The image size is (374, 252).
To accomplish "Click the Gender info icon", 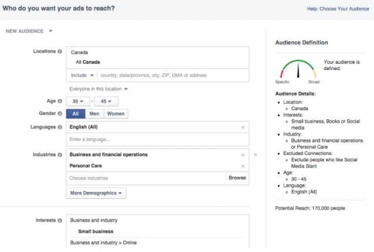I will pos(60,113).
